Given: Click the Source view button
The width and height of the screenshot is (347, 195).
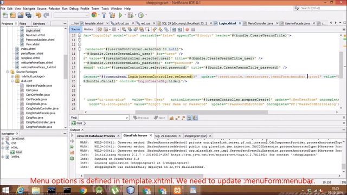Looking at the screenshot, I should (x=75, y=29).
